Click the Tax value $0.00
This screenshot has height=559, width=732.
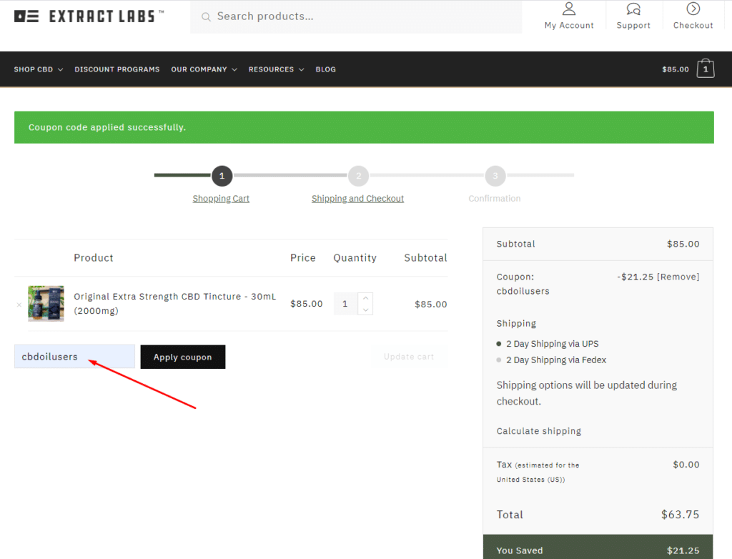(x=686, y=465)
